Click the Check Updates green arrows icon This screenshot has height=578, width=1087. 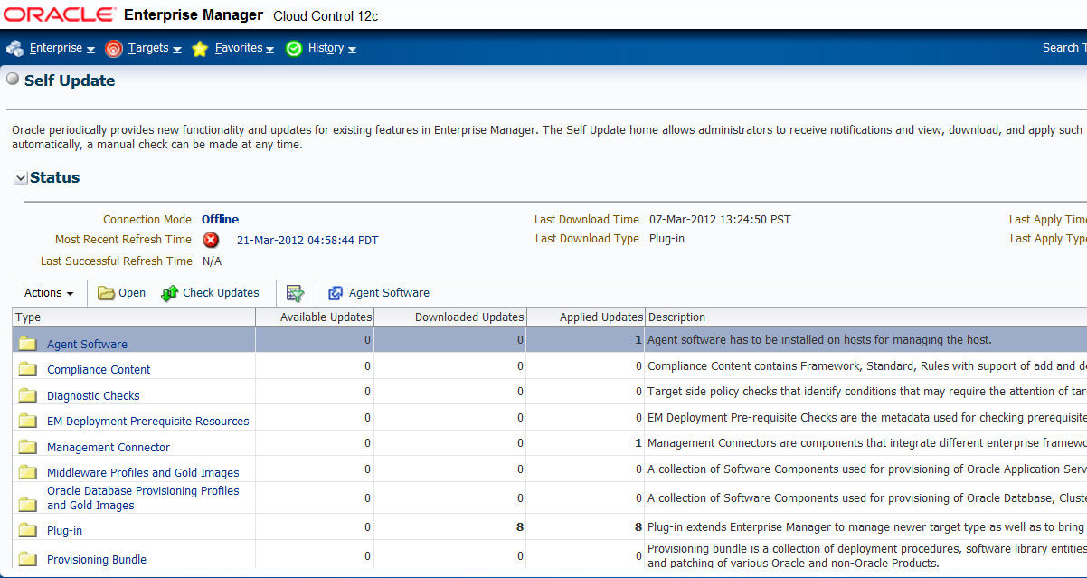(169, 293)
